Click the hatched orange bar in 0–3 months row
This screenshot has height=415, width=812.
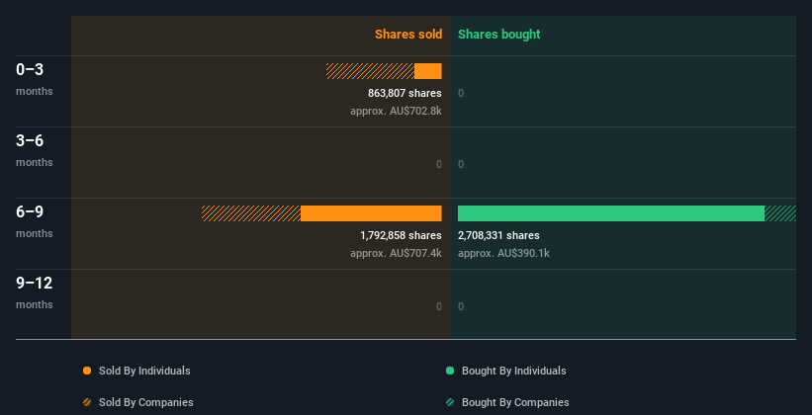(370, 71)
